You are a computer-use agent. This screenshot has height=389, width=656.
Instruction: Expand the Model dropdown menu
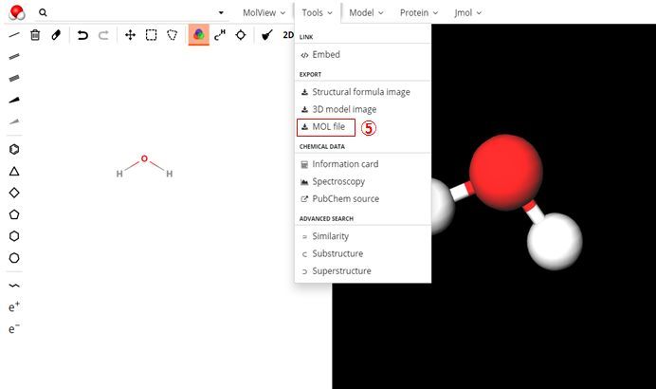pyautogui.click(x=365, y=13)
